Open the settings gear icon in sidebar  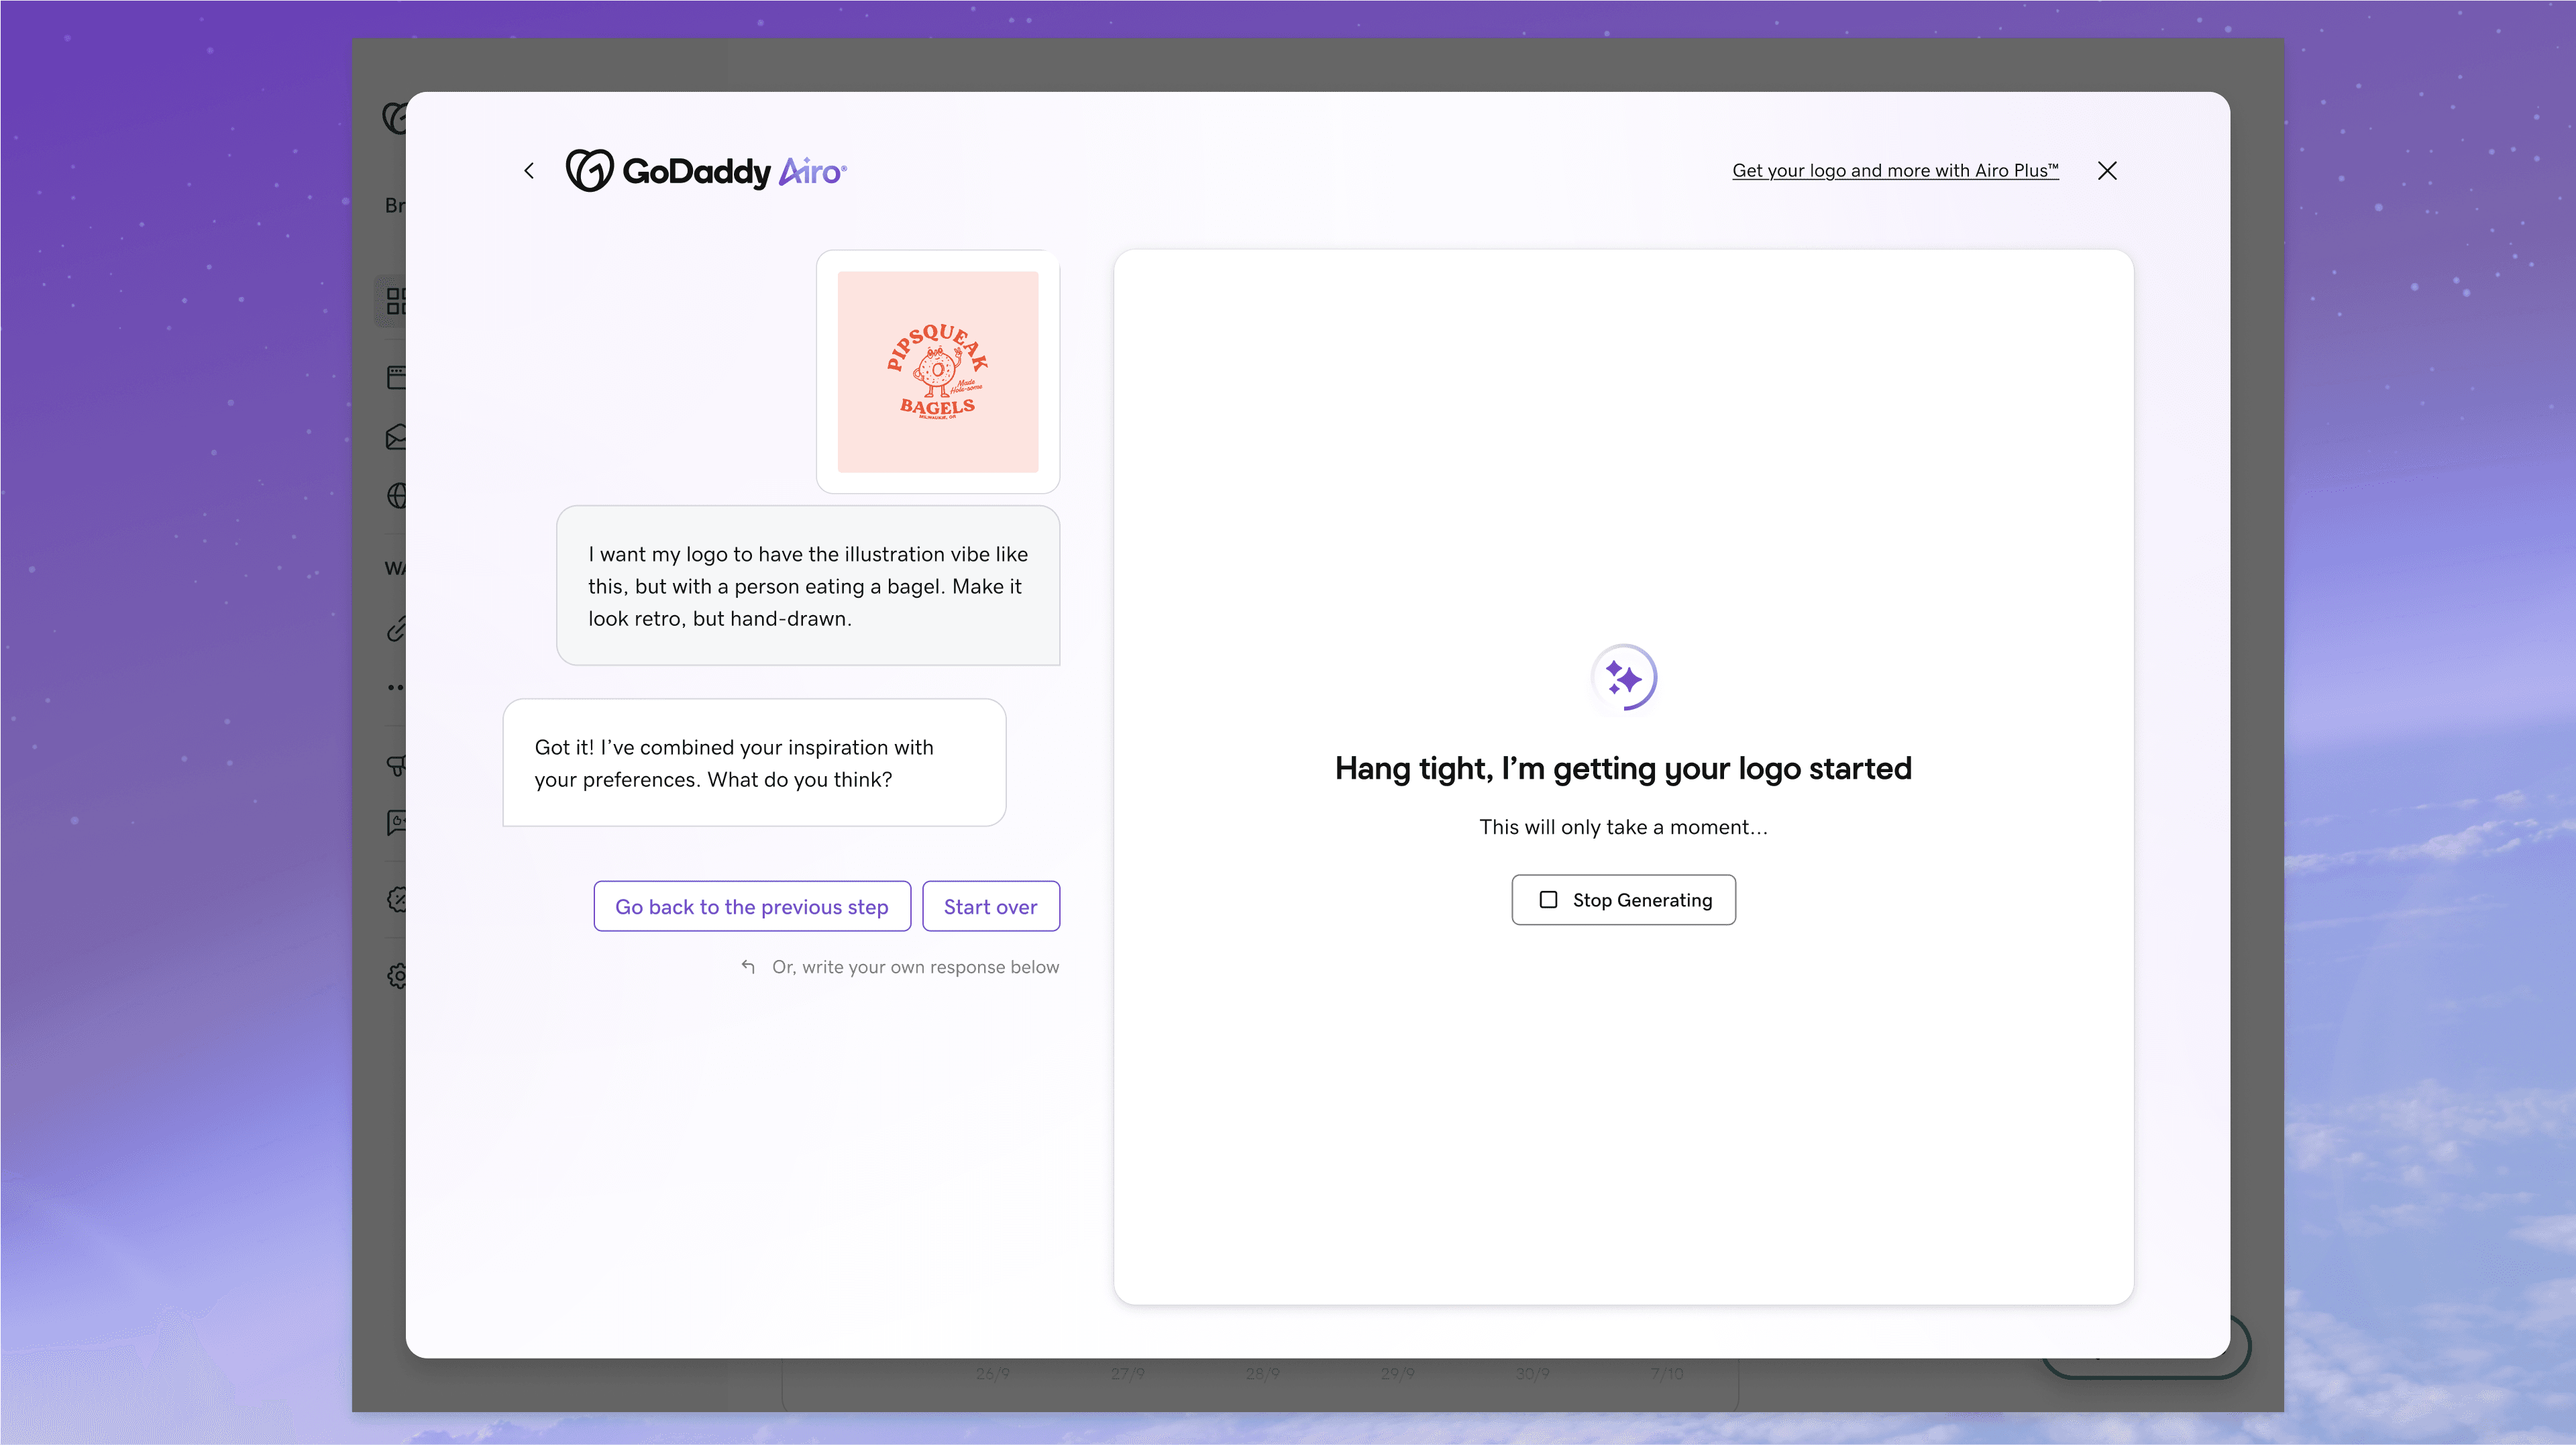[x=396, y=975]
